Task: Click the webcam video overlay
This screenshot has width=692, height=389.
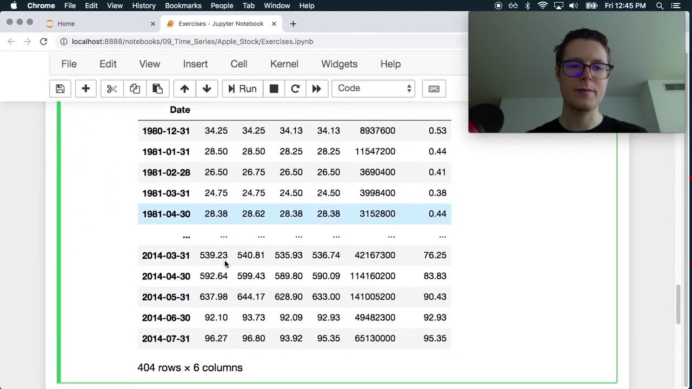Action: click(x=577, y=72)
